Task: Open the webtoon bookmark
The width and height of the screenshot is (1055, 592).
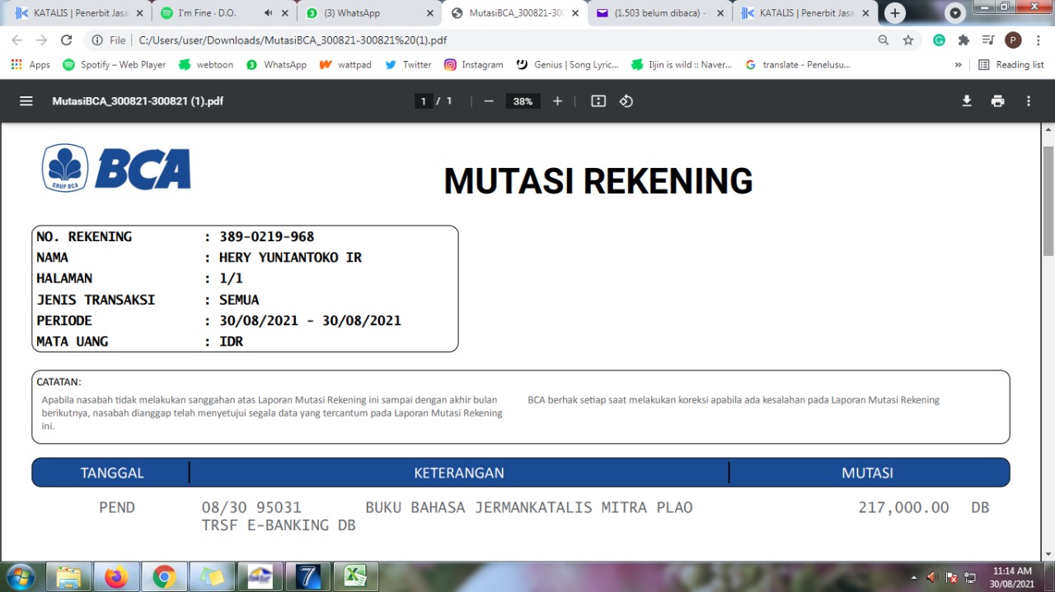Action: (206, 64)
